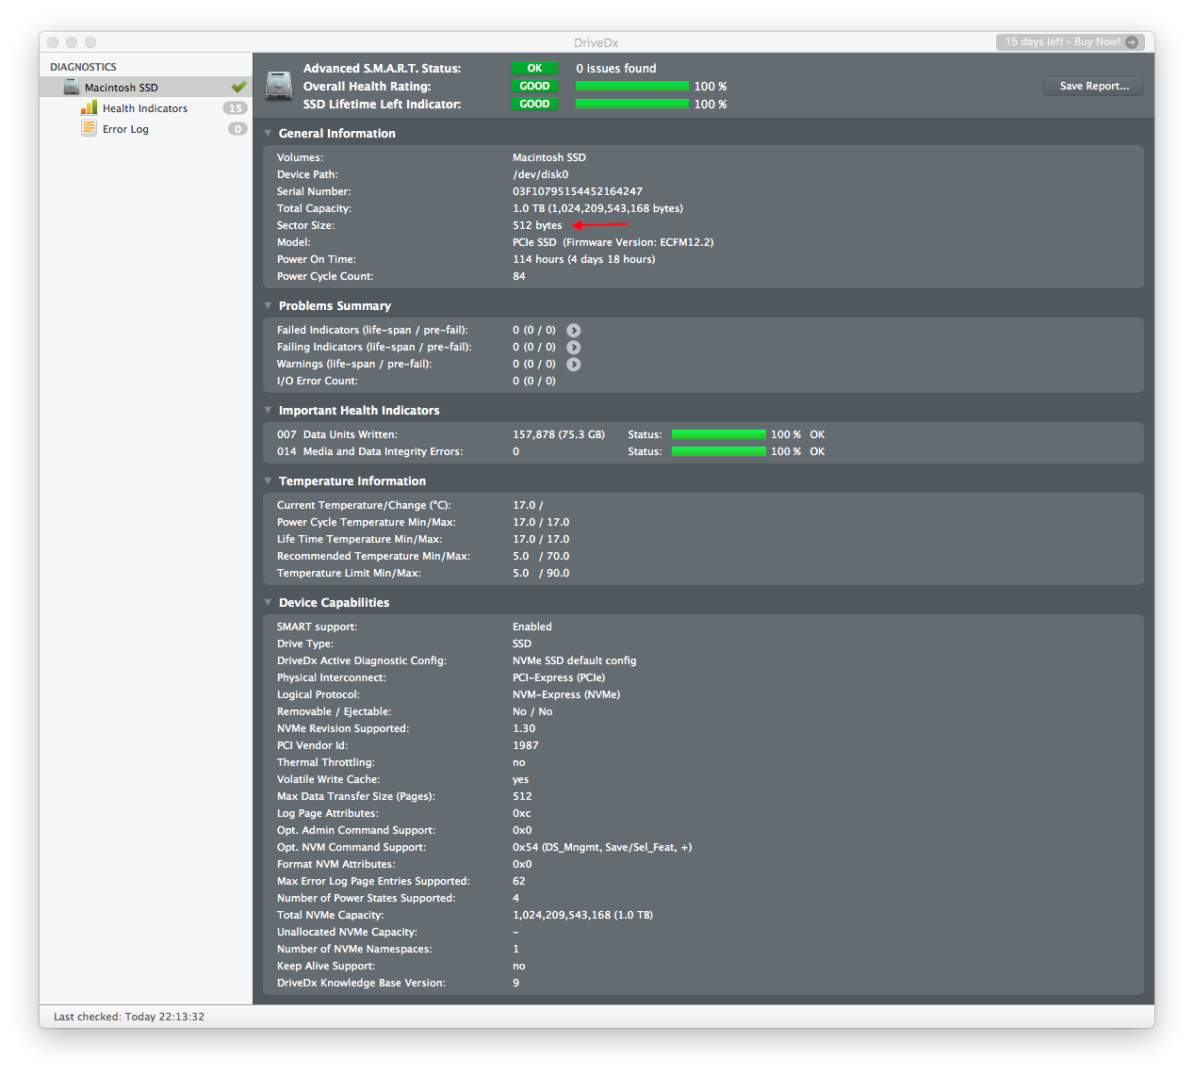
Task: Collapse Important Health Indicators section
Action: [268, 411]
